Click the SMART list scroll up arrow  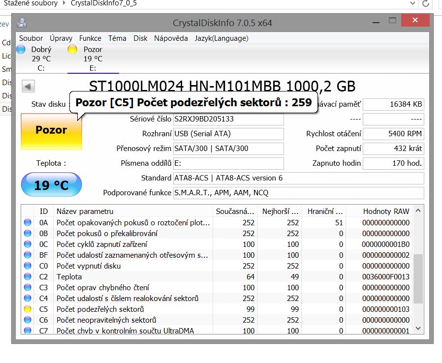pyautogui.click(x=418, y=211)
